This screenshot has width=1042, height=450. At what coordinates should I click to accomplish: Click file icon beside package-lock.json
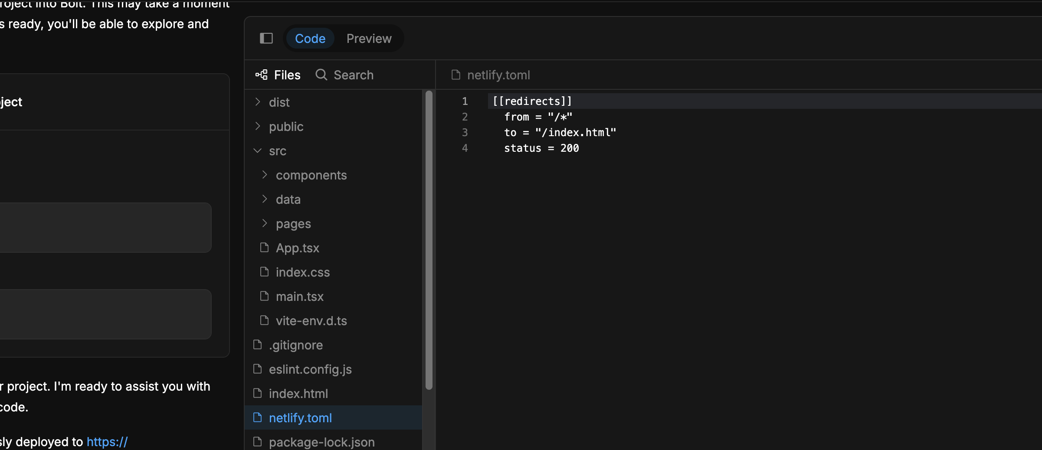[x=257, y=442]
